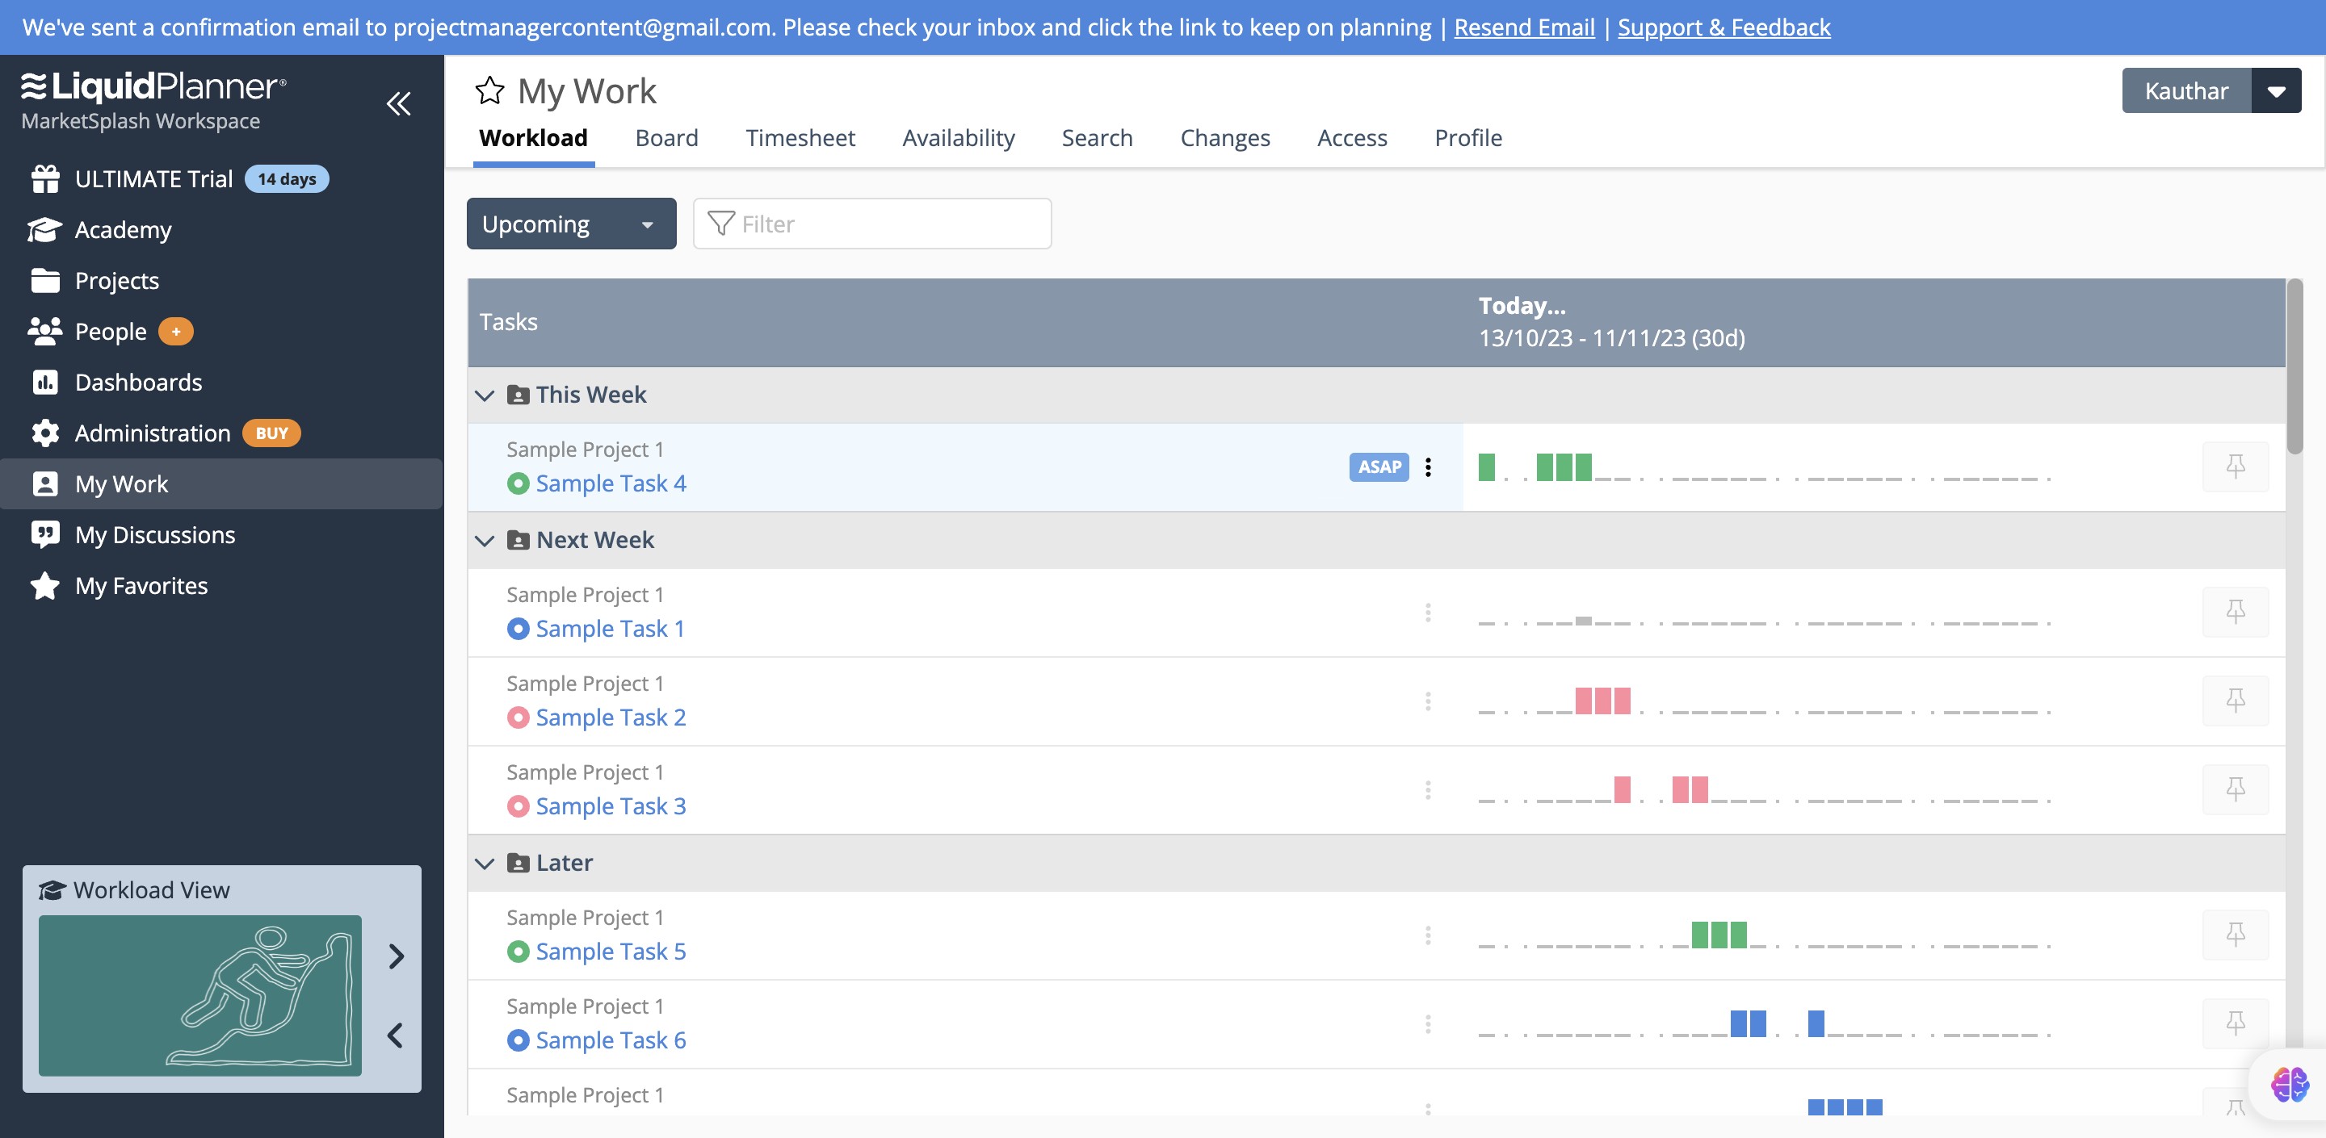
Task: Pin Sample Task 4 using pin icon
Action: click(2235, 466)
